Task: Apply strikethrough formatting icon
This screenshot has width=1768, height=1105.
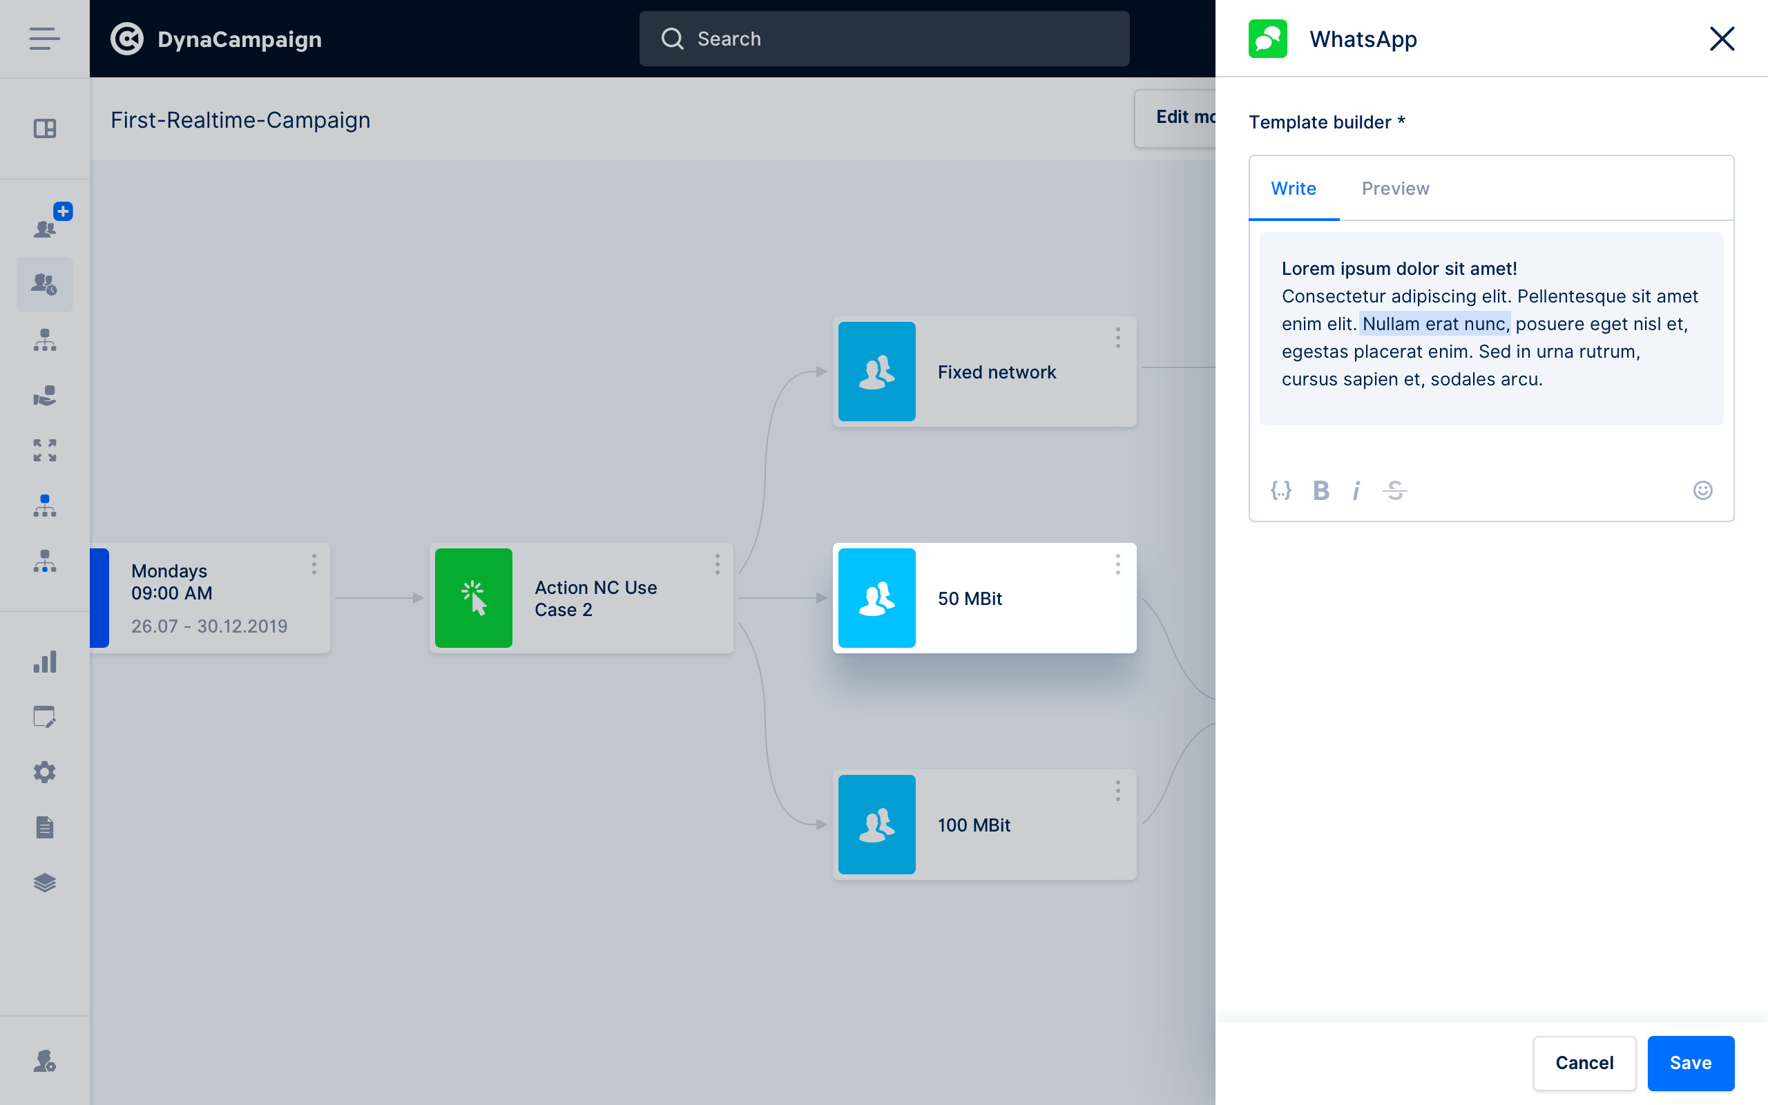Action: (1394, 490)
